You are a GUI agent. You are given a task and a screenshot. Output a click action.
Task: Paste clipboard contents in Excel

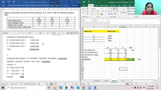84,11
